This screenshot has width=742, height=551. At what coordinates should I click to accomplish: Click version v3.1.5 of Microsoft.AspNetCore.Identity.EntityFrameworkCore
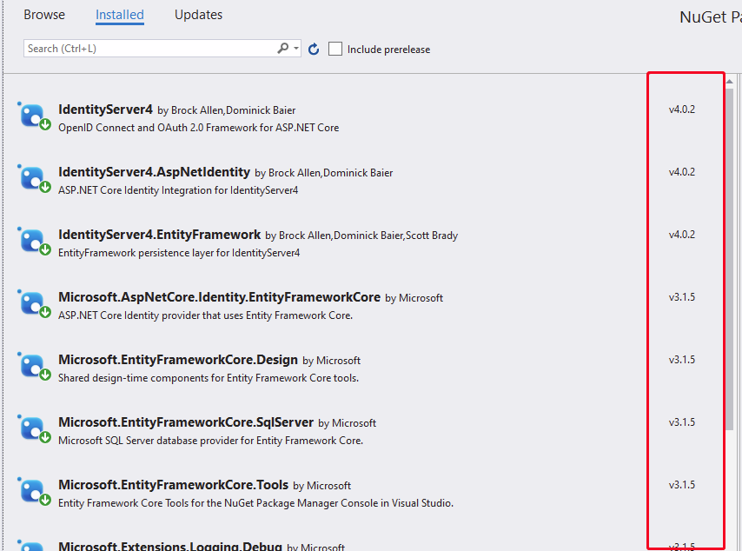pyautogui.click(x=681, y=297)
